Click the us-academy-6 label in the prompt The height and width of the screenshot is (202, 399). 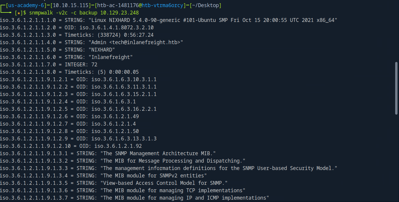pos(23,5)
